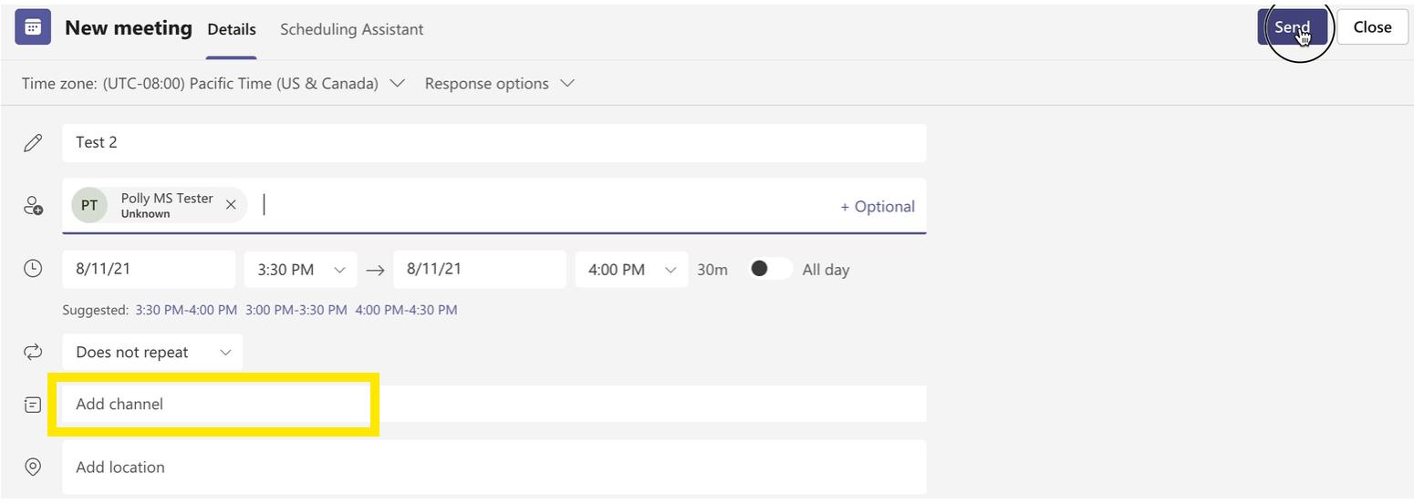This screenshot has width=1414, height=503.
Task: Expand the Time zone selector
Action: tap(213, 83)
